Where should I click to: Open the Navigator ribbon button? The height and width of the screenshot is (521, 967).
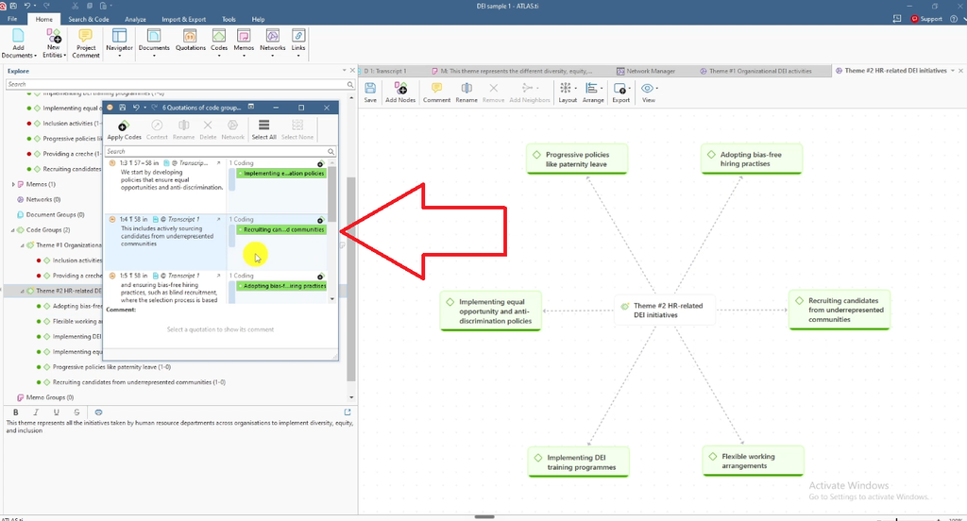119,43
